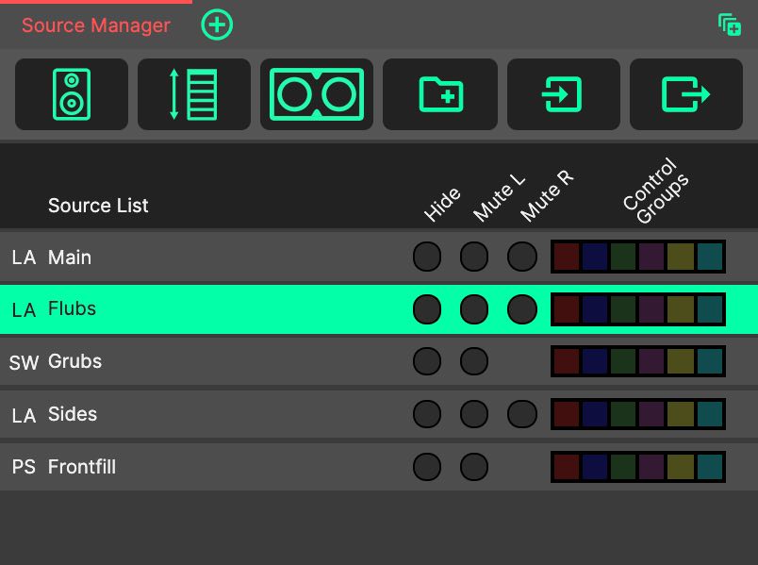Click the red control group for Frontfill
This screenshot has width=758, height=565.
pos(567,467)
